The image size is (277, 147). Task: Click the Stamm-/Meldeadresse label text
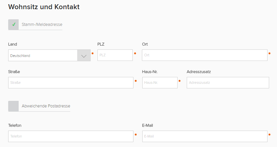click(42, 25)
